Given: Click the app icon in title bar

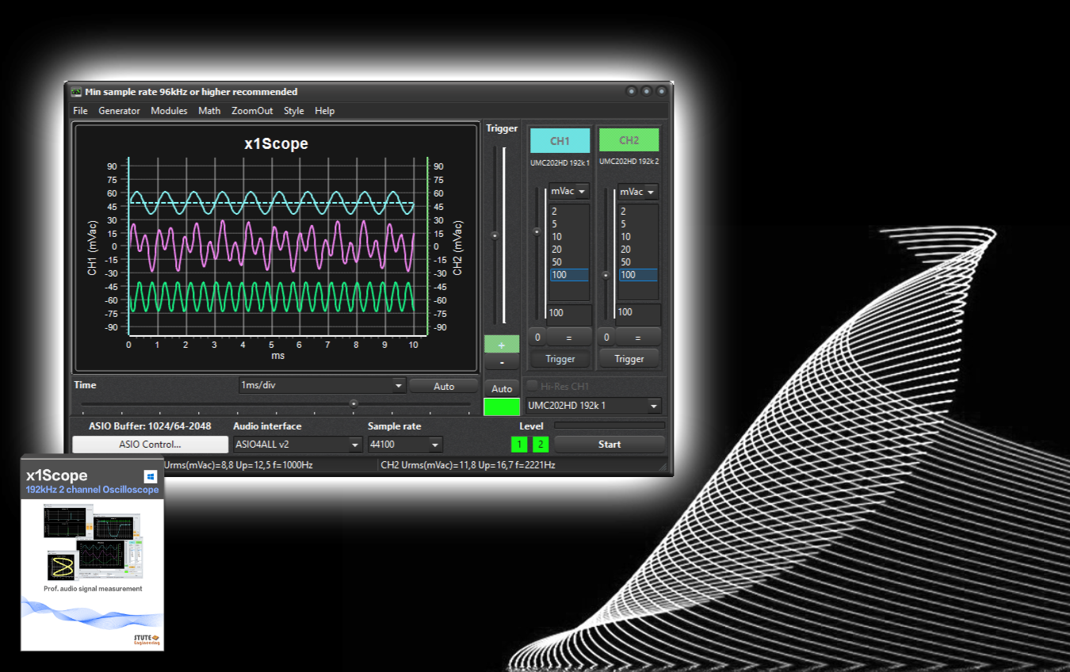Looking at the screenshot, I should (76, 92).
